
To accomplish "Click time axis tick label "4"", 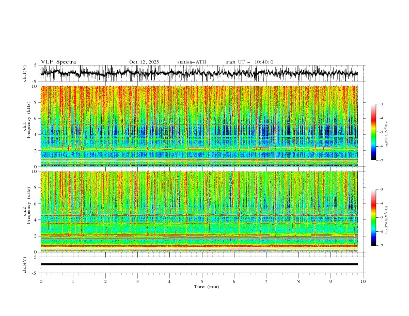I will [x=169, y=281].
